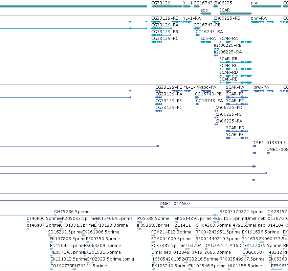The width and height of the screenshot is (288, 271).
Task: Click transcript label CG33129-RC
Action: pos(165,39)
